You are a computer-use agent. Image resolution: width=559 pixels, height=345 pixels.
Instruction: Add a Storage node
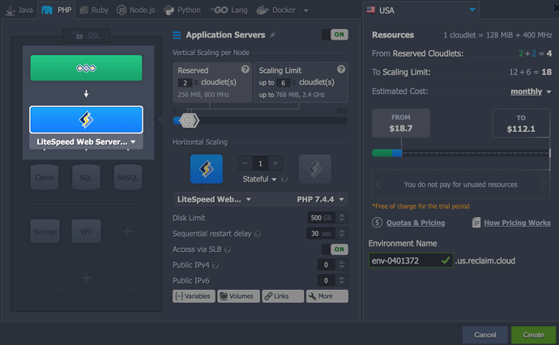coord(45,232)
